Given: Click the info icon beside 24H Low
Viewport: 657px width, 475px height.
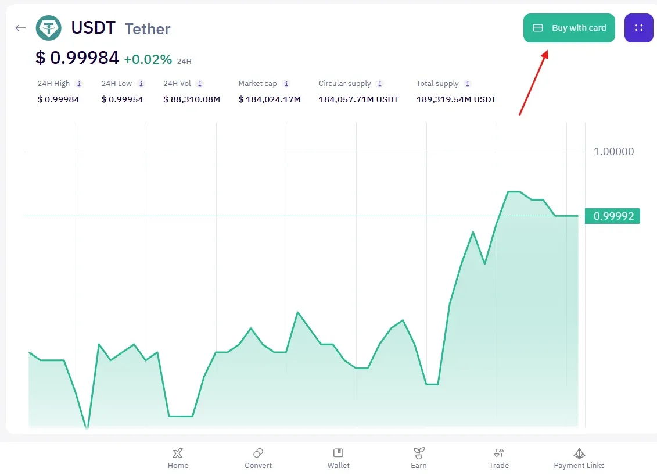Looking at the screenshot, I should pyautogui.click(x=141, y=84).
